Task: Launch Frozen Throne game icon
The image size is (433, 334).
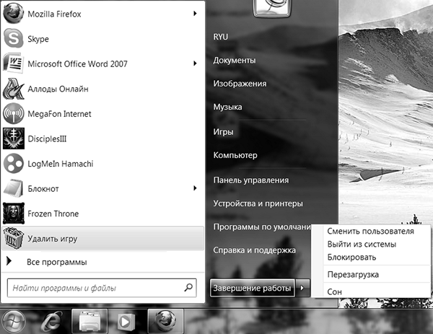Action: 14,214
